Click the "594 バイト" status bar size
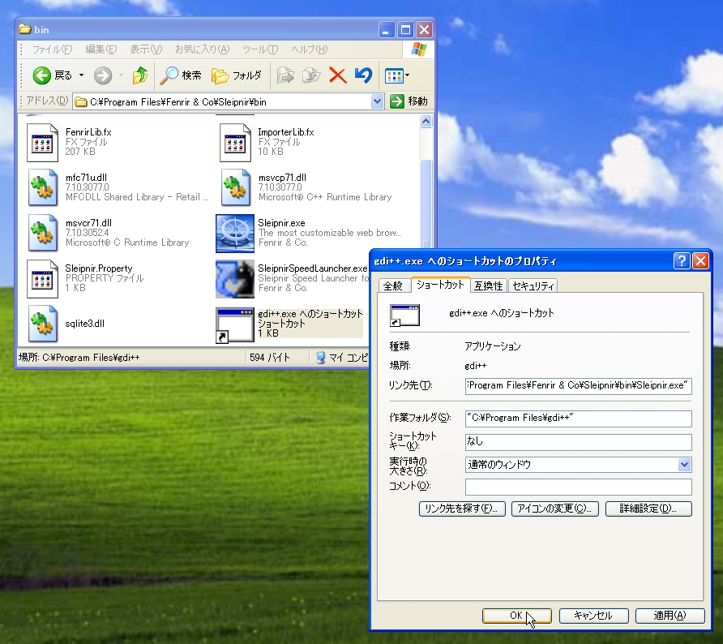Screen dimensions: 723x644 [x=270, y=358]
